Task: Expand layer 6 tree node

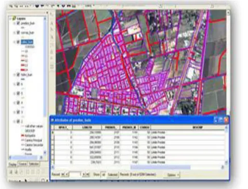Action: [x=15, y=84]
